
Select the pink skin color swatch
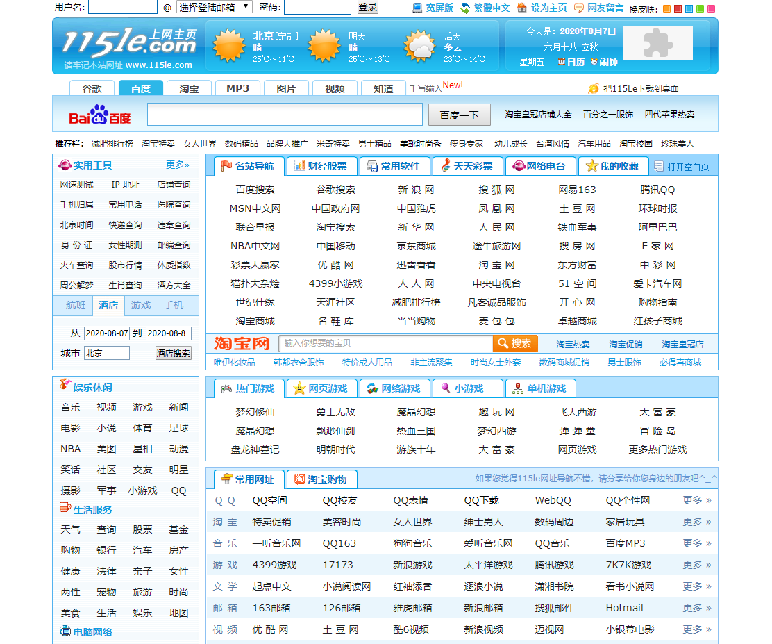click(711, 8)
